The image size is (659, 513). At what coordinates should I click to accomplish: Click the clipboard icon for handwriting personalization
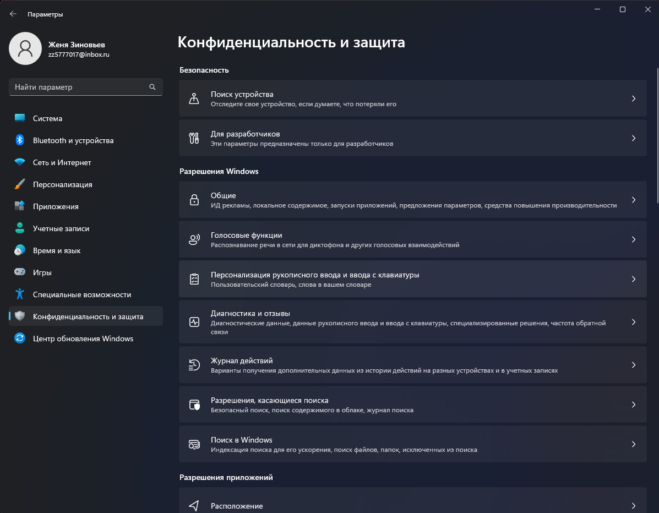point(194,279)
